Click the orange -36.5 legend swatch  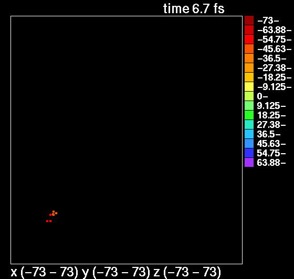249,58
